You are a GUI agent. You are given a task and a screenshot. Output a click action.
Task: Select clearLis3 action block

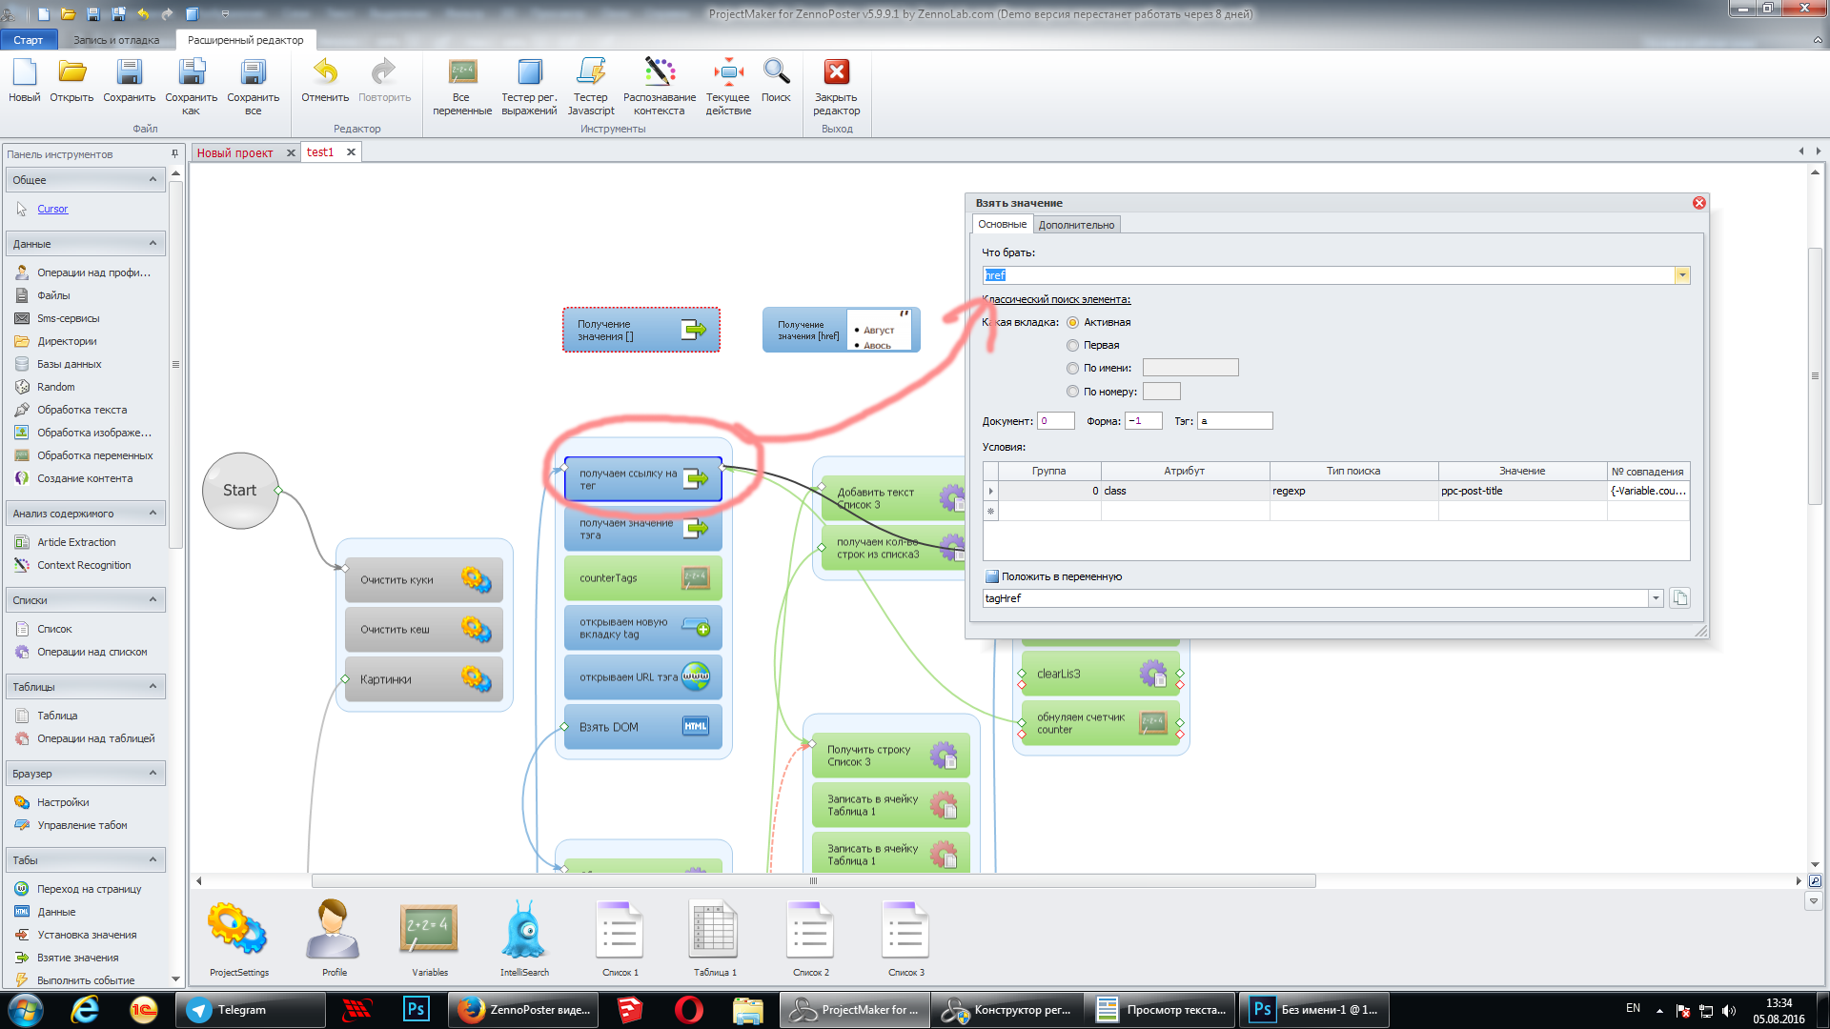[x=1101, y=674]
